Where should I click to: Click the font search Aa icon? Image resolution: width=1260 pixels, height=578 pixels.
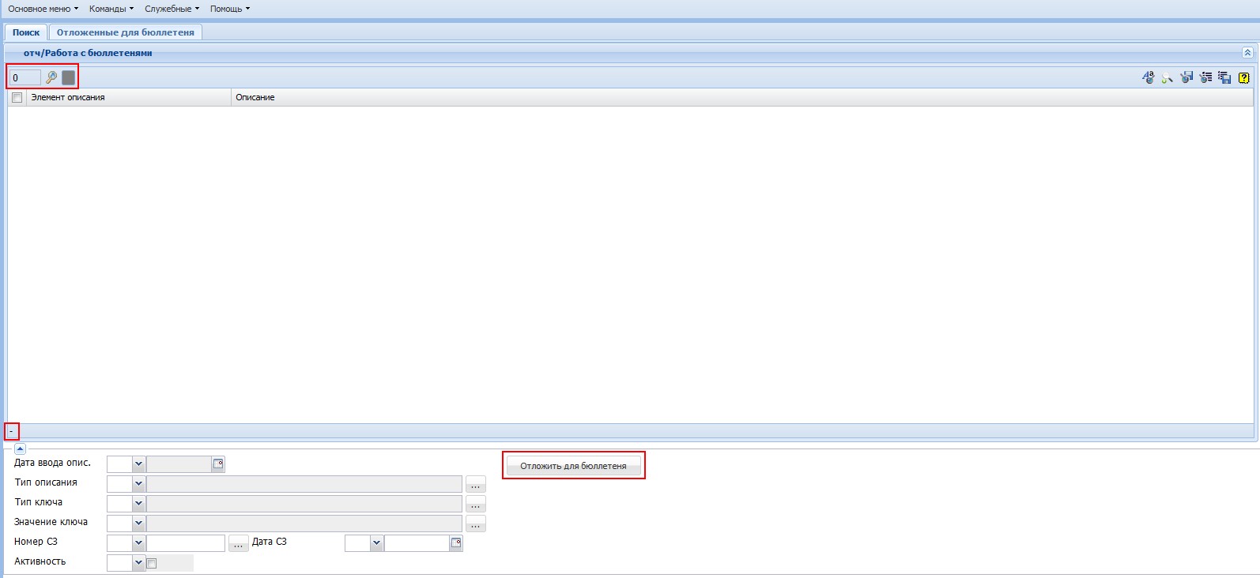click(x=1148, y=77)
